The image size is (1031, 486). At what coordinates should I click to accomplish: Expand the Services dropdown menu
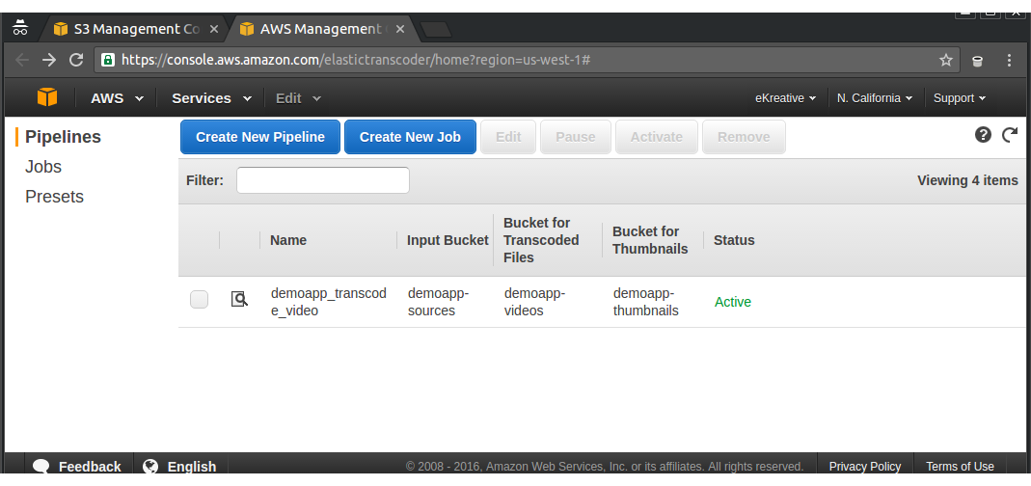point(211,98)
